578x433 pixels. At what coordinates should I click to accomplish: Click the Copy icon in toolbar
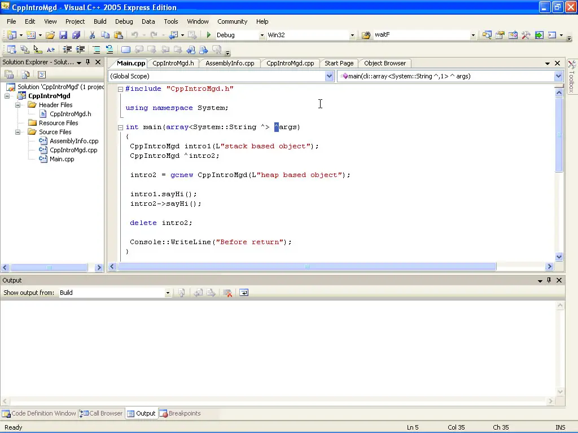click(x=105, y=35)
